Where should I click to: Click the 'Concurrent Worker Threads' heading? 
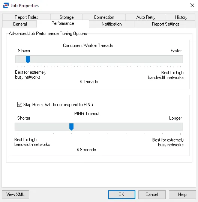[x=88, y=46]
